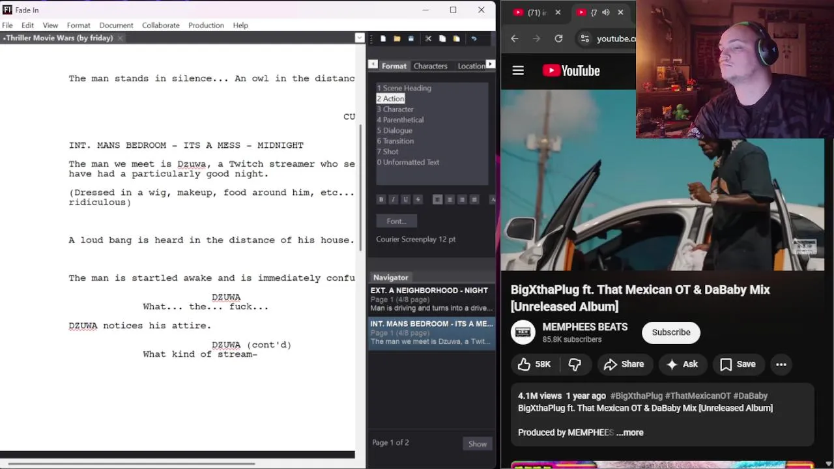This screenshot has height=469, width=834.
Task: Click the right tab scroll arrow beside Locations
Action: pos(491,64)
